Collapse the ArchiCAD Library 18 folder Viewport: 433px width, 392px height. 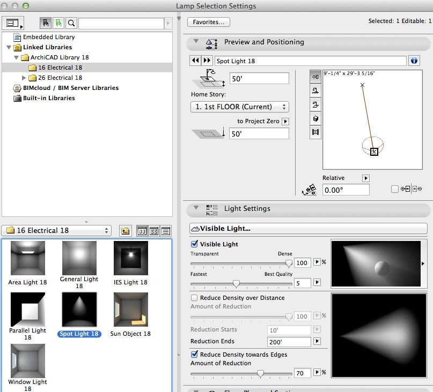[x=16, y=58]
